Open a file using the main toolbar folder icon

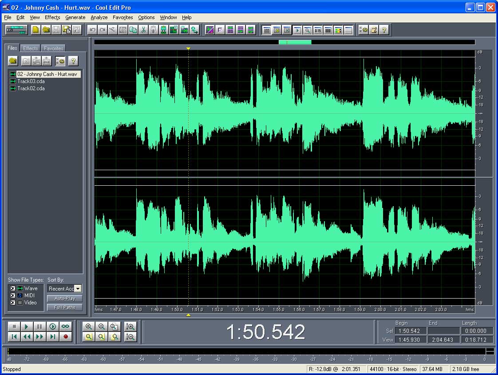tap(46, 30)
